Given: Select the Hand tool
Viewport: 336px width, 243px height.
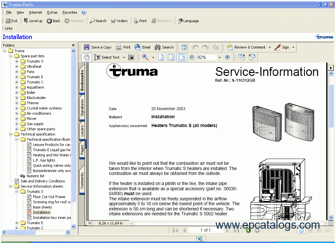Looking at the screenshot, I should point(87,57).
